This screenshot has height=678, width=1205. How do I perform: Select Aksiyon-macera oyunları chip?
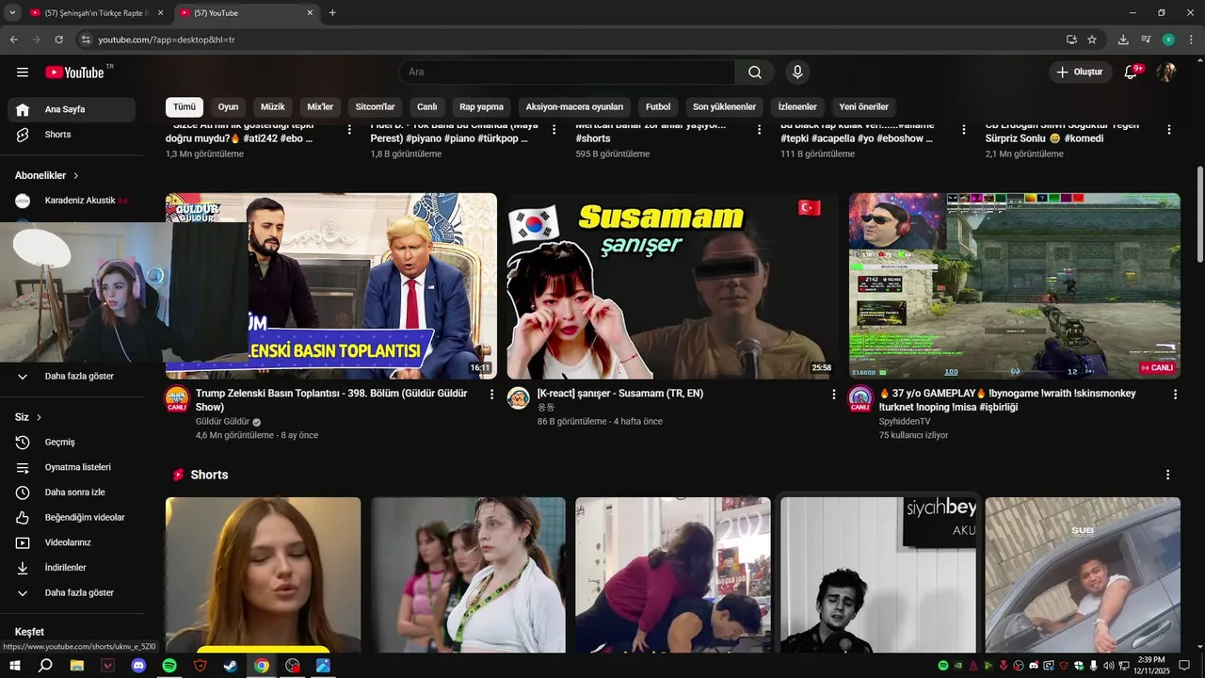click(574, 107)
